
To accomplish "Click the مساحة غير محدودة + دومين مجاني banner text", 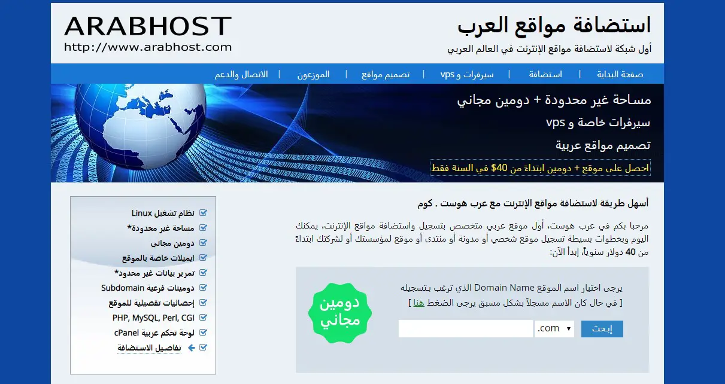I will point(554,100).
